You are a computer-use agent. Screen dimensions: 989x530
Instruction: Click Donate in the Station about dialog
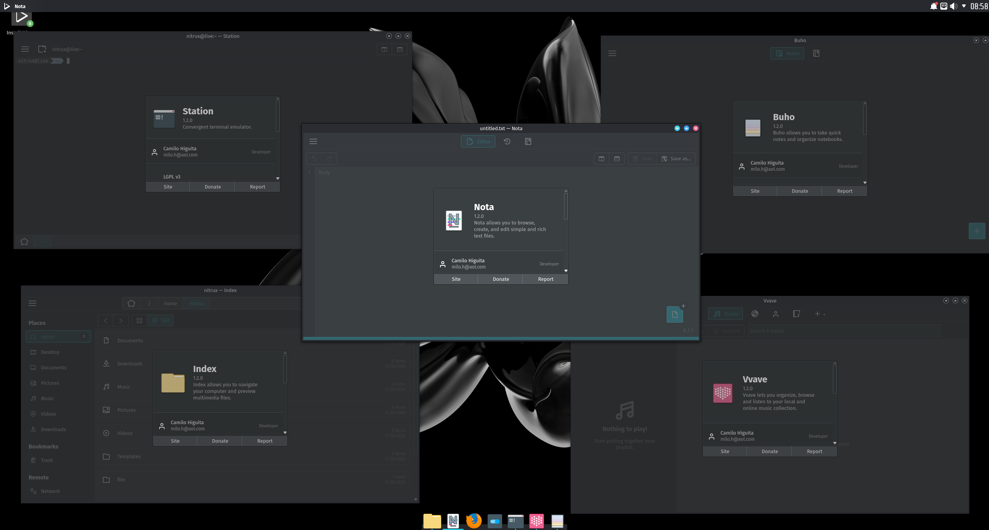click(212, 187)
